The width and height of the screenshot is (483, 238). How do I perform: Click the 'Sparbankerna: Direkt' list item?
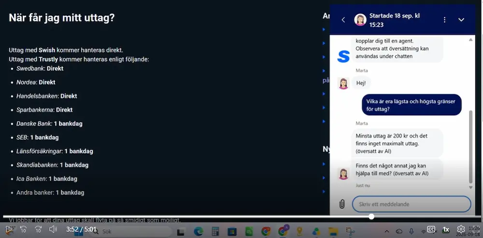pos(44,110)
